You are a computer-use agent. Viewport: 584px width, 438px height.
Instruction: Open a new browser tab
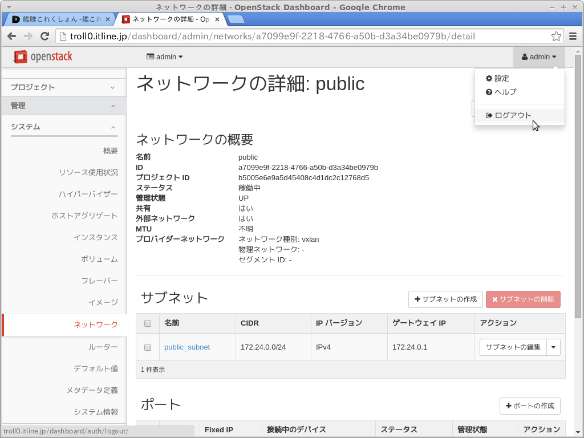pyautogui.click(x=236, y=19)
